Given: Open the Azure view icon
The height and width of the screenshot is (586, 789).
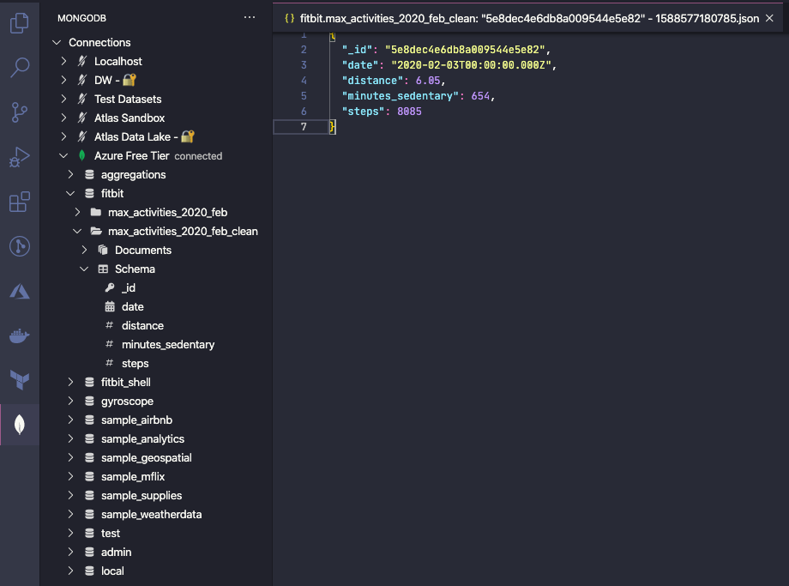Looking at the screenshot, I should click(x=19, y=292).
